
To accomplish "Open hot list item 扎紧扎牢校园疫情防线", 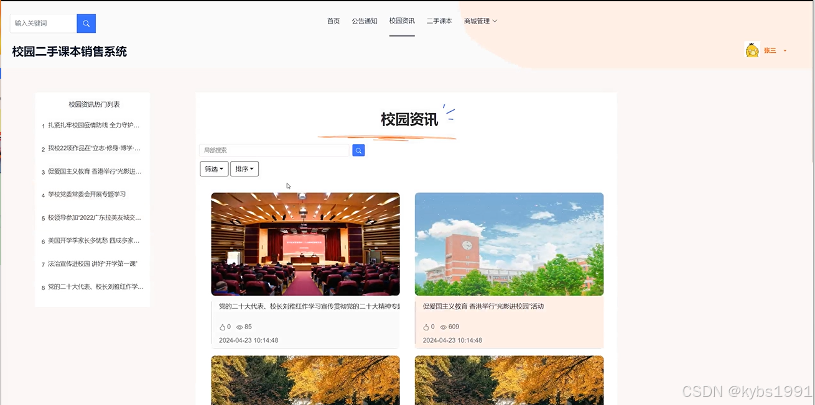I will tap(94, 125).
